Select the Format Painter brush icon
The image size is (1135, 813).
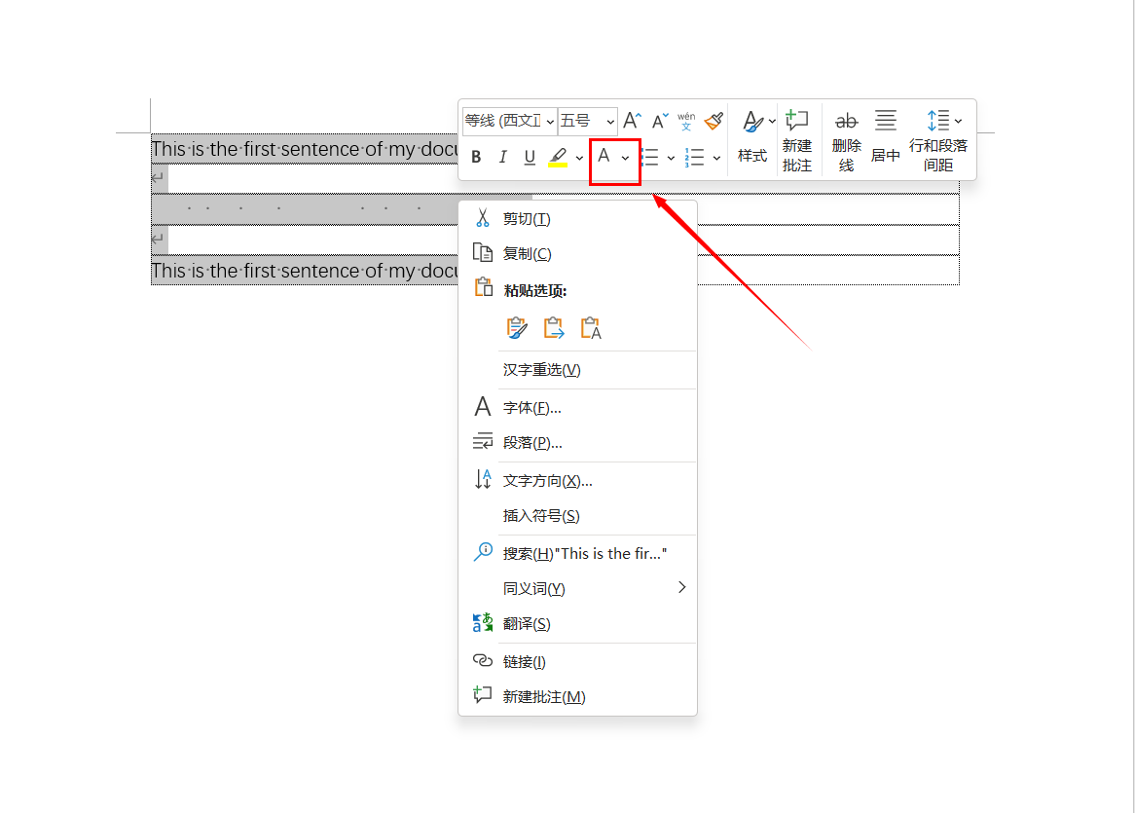[x=714, y=120]
